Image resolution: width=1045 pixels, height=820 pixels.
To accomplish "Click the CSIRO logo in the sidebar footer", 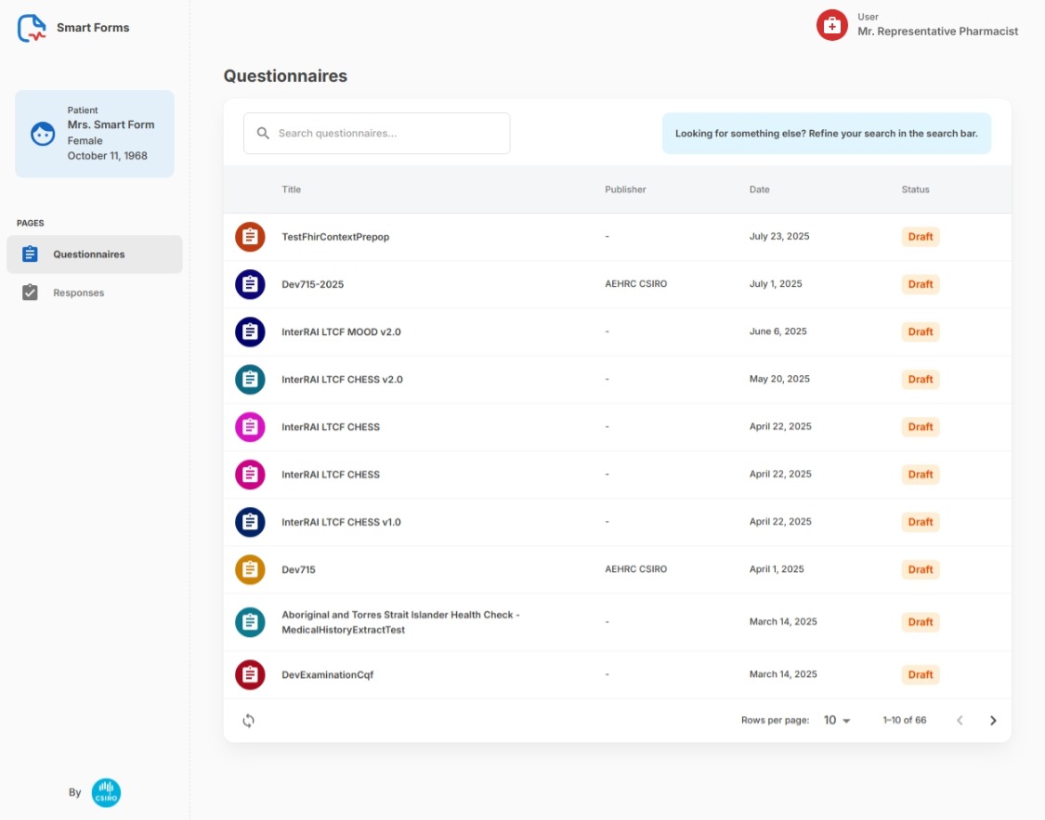I will pyautogui.click(x=106, y=792).
